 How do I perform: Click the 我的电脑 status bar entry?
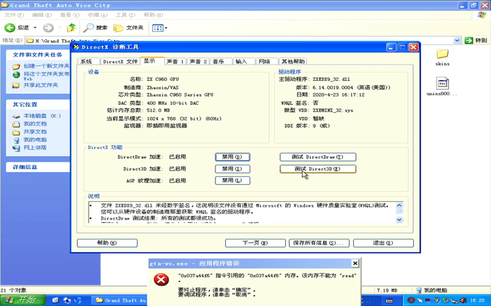[x=432, y=290]
